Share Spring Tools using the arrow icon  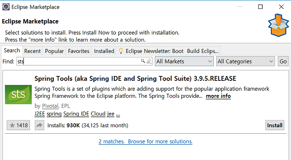click(x=39, y=125)
